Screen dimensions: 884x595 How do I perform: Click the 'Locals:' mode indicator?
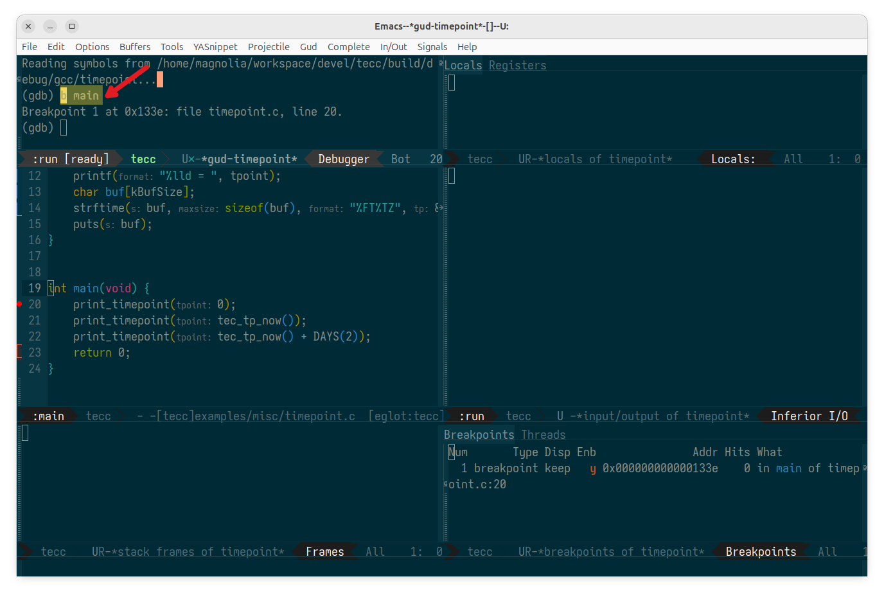coord(733,159)
